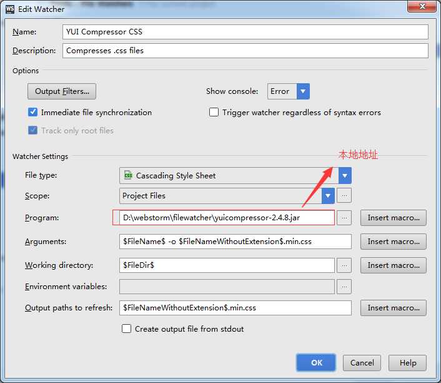This screenshot has width=441, height=383.
Task: Select the Project Files scope combo box
Action: pyautogui.click(x=227, y=196)
